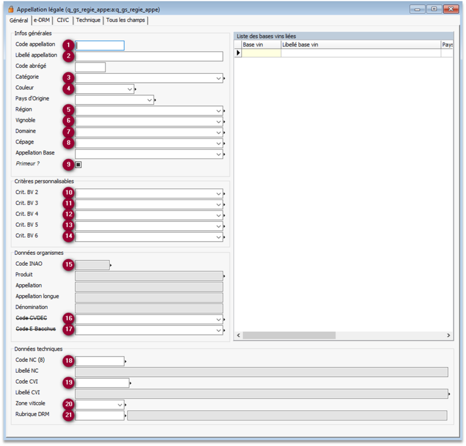Open the Tous les champs tab
Screen dimensions: 466x446
tap(126, 20)
